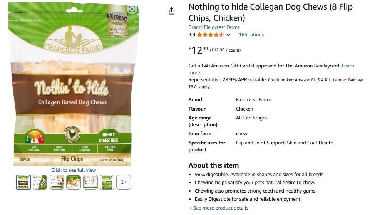This screenshot has width=370, height=215.
Task: Click 'Click to see full view' link
Action: pyautogui.click(x=74, y=170)
